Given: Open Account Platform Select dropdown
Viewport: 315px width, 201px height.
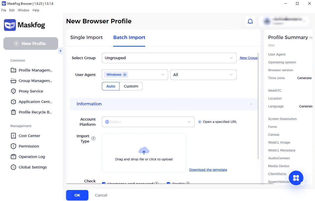Looking at the screenshot, I should coord(148,122).
